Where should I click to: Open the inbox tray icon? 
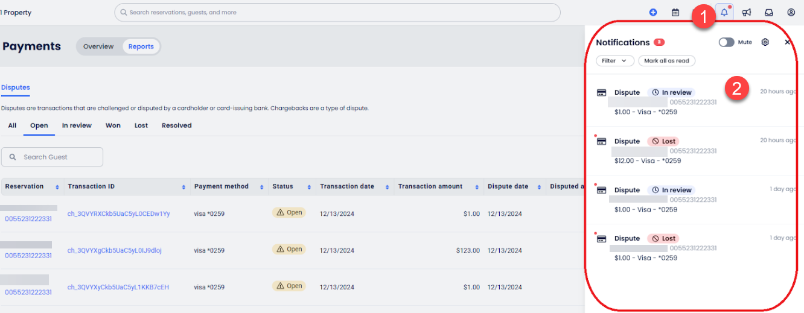[769, 12]
